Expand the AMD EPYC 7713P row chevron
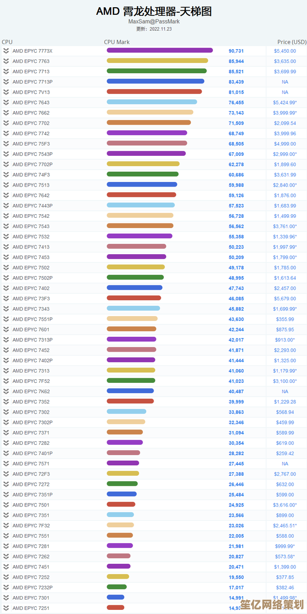 click(x=6, y=82)
